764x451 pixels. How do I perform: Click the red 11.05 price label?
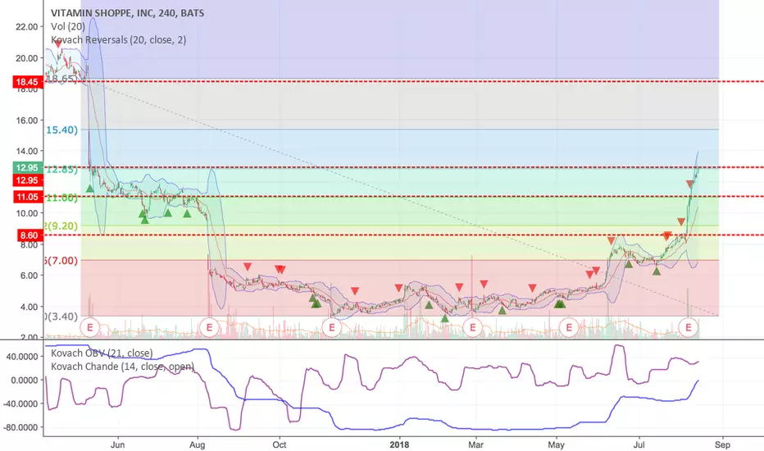tap(27, 197)
